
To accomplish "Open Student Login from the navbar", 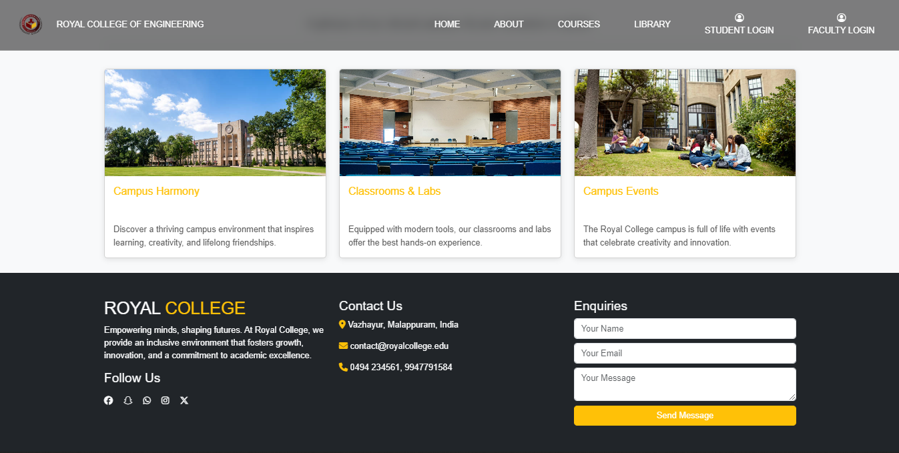I will pos(739,24).
